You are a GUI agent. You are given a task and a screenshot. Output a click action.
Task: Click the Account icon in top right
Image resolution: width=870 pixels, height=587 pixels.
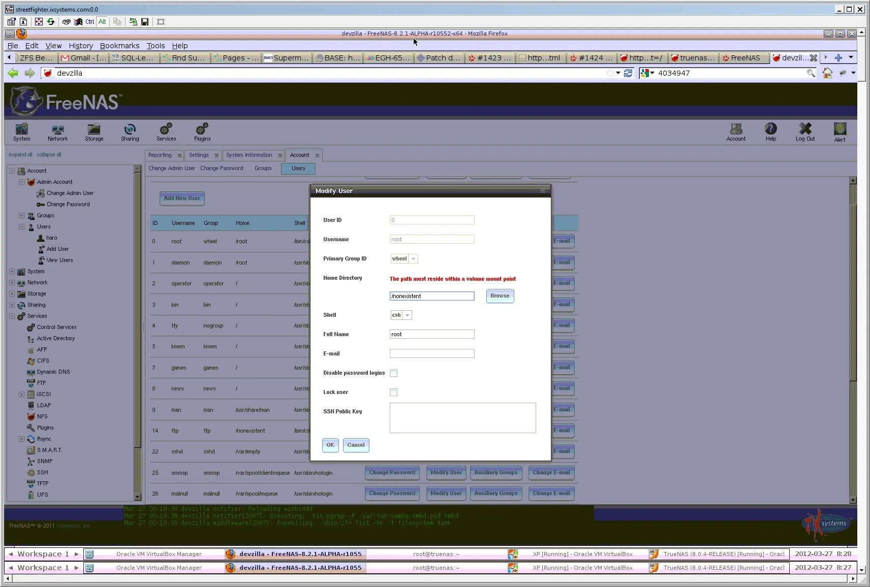(x=736, y=132)
